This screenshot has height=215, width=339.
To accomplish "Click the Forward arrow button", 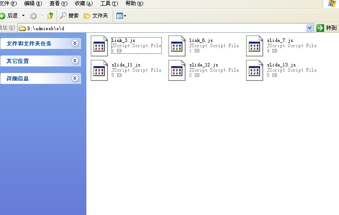I will point(33,16).
